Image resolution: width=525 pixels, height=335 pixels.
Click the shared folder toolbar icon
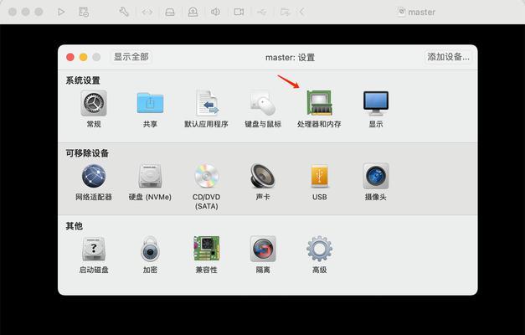[285, 12]
